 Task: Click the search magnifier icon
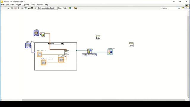(x=179, y=8)
